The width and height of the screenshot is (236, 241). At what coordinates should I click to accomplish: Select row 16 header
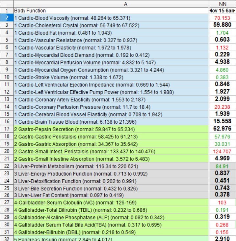click(7, 122)
